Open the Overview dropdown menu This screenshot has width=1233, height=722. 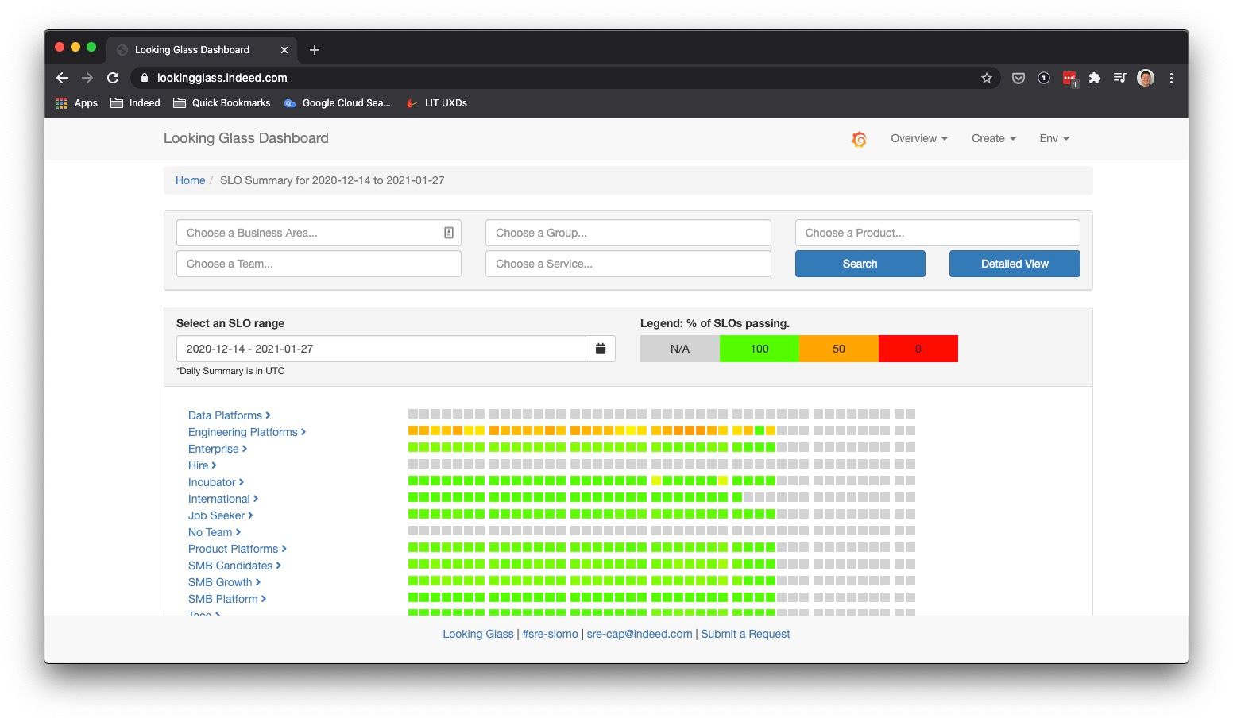click(919, 138)
